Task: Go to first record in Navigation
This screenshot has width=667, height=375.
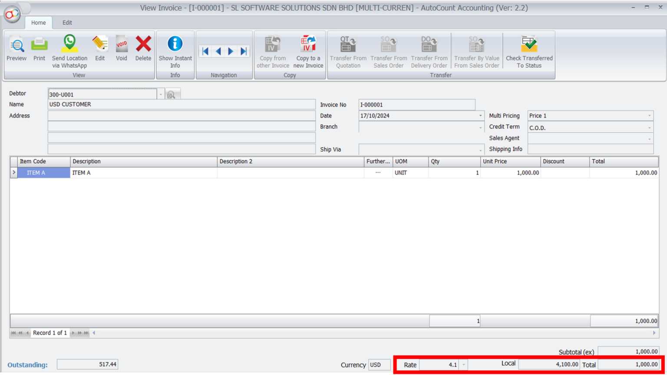Action: 205,51
